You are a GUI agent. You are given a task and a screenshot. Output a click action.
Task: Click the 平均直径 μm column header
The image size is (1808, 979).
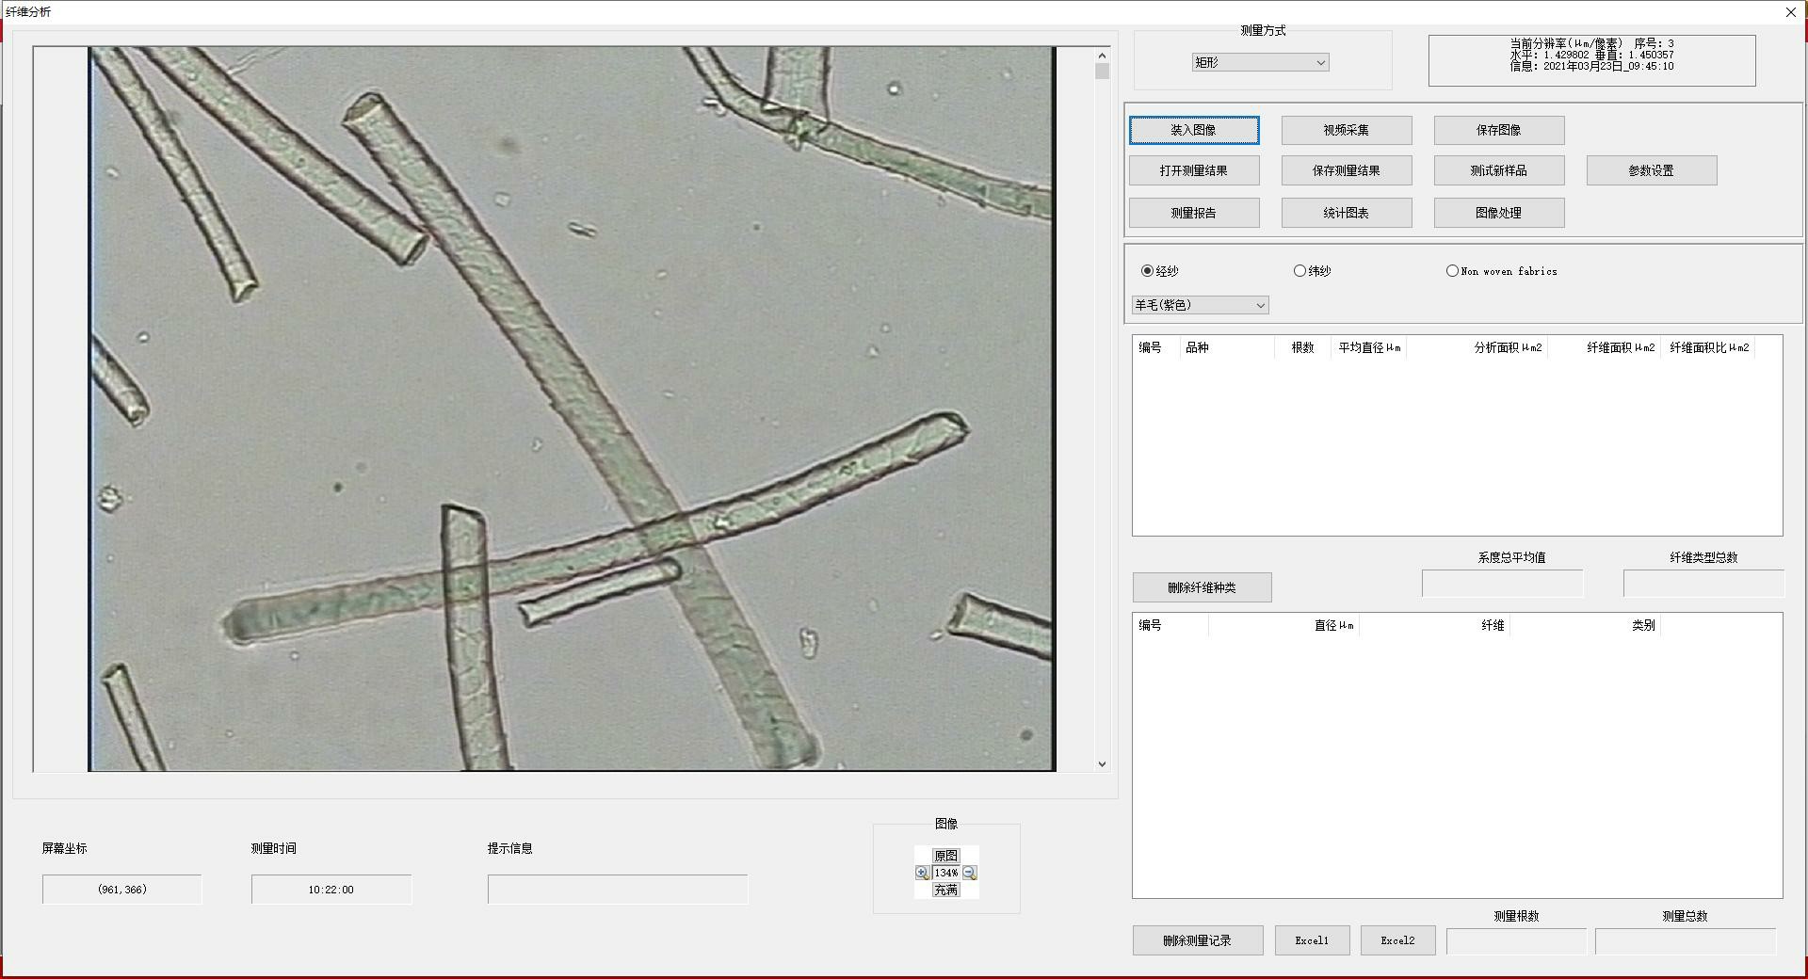coord(1368,348)
